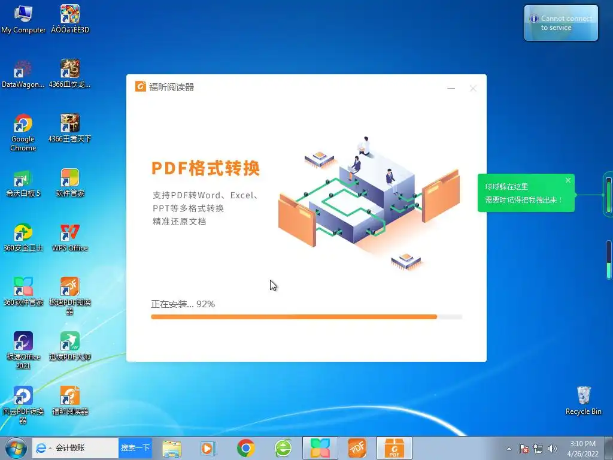613x460 pixels.
Task: Open media player taskbar icon
Action: tap(208, 448)
